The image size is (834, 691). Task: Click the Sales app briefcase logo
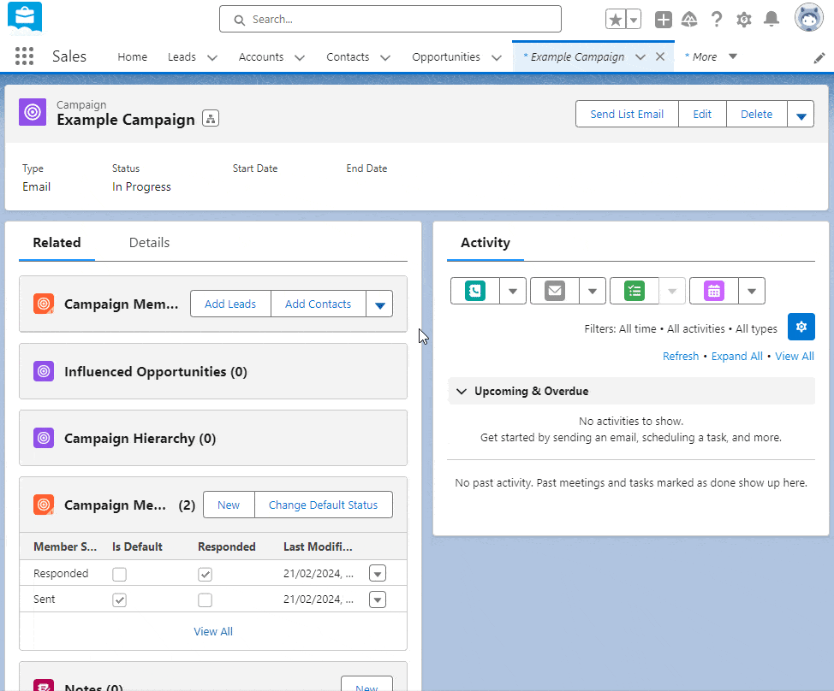[25, 17]
